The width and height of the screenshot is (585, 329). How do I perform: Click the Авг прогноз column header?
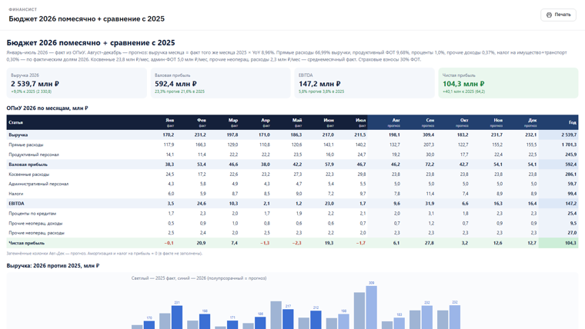coord(394,122)
